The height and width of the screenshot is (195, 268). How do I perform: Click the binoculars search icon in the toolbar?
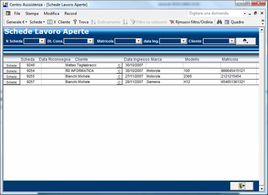click(x=219, y=22)
